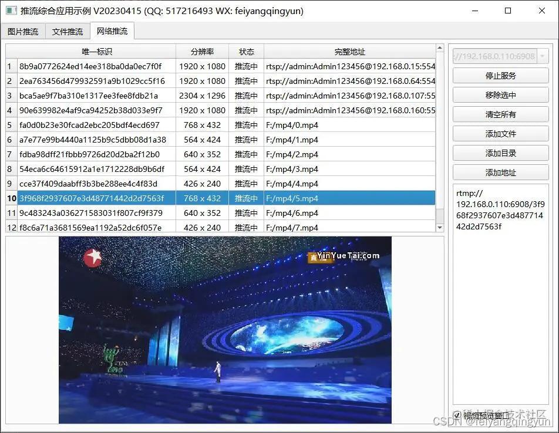Click the 唯一标识 column header
This screenshot has height=433, width=559.
[97, 52]
